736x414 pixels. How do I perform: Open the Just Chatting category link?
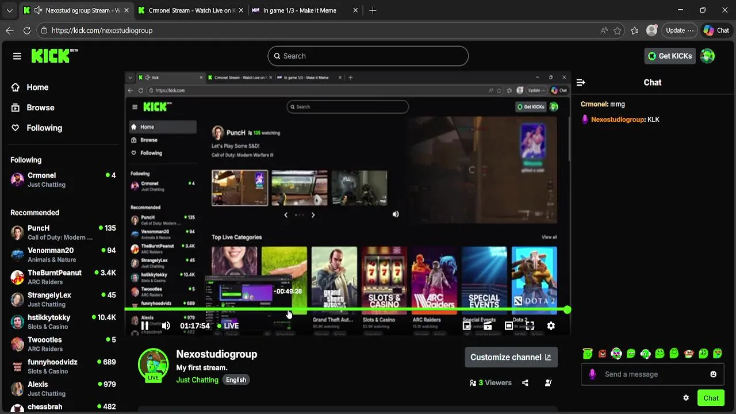tap(197, 380)
